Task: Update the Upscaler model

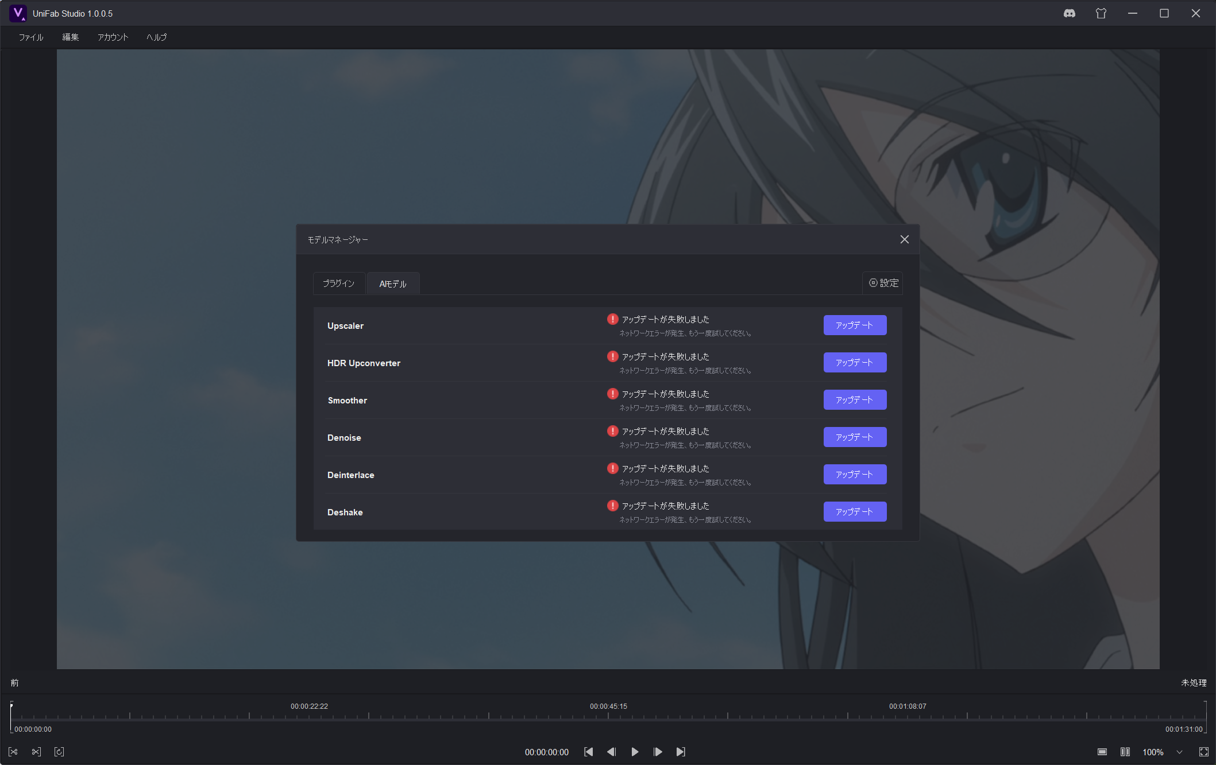Action: click(855, 325)
